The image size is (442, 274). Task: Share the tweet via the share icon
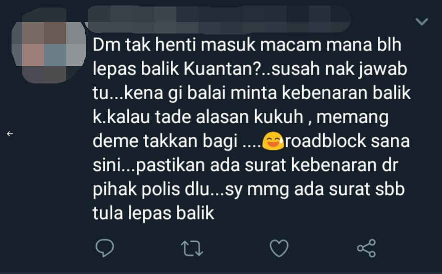point(366,248)
